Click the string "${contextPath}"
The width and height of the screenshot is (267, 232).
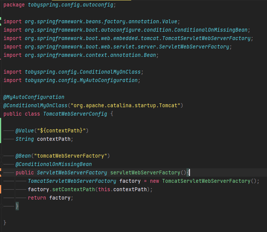click(61, 130)
